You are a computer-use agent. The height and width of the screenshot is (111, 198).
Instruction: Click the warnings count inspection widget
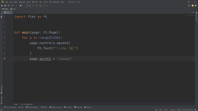pos(187,16)
